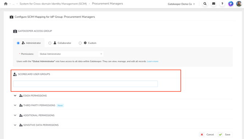Click the Custom gear icon
This screenshot has height=139, width=244.
[x=85, y=43]
